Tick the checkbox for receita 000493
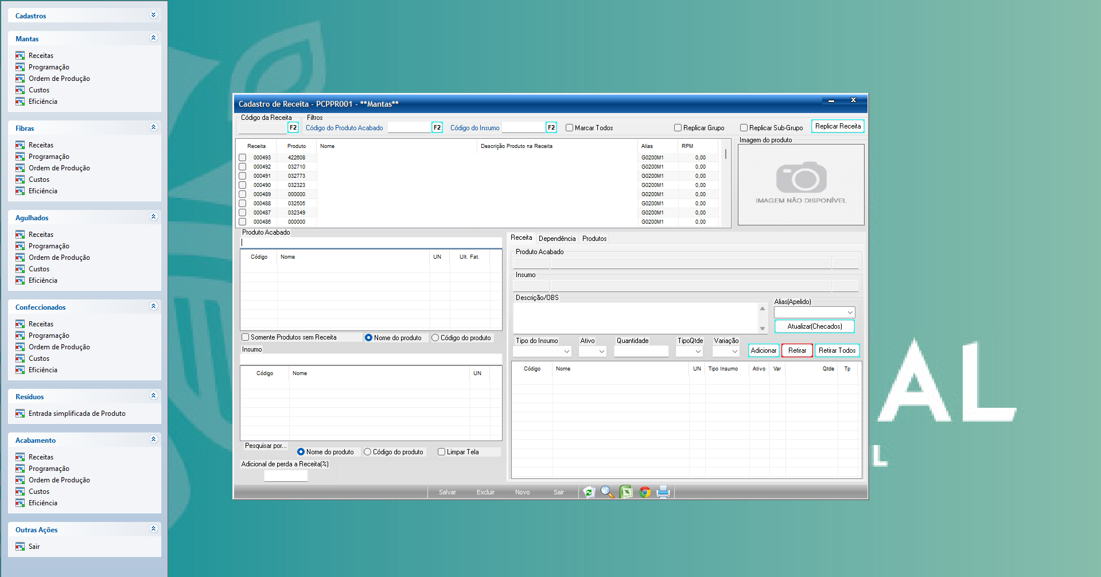The height and width of the screenshot is (577, 1101). click(243, 157)
